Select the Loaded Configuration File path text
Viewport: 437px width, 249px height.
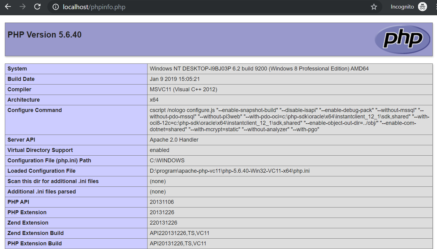click(229, 171)
